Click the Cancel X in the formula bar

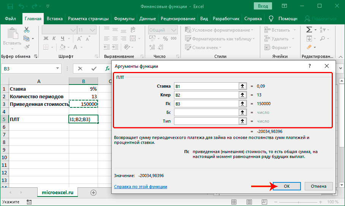(80, 69)
